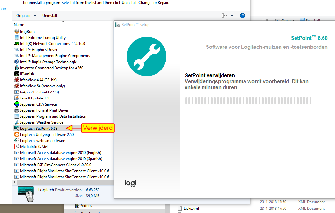Click the Jeppesen Weather Service icon
This screenshot has width=335, height=213.
point(17,122)
